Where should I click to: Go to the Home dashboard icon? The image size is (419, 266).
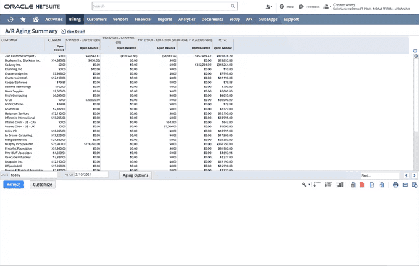tap(35, 19)
